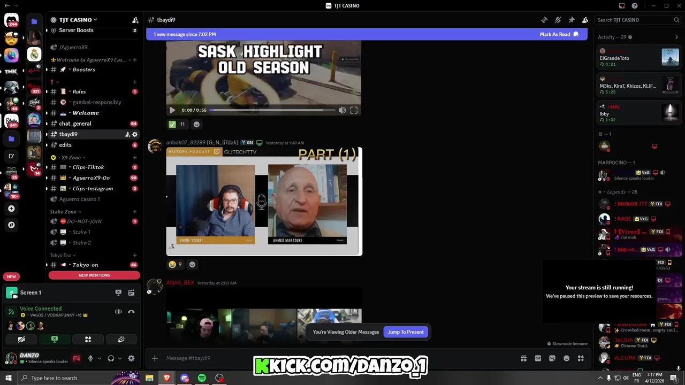Screen dimensions: 685x385
Task: Open video in fullscreen
Action: pyautogui.click(x=354, y=110)
